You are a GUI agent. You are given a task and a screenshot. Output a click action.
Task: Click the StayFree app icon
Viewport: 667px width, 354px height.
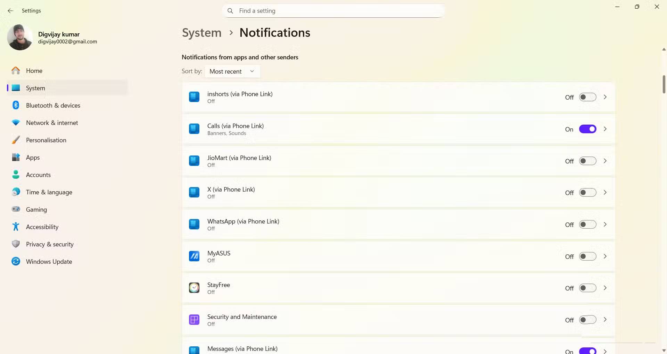point(194,288)
